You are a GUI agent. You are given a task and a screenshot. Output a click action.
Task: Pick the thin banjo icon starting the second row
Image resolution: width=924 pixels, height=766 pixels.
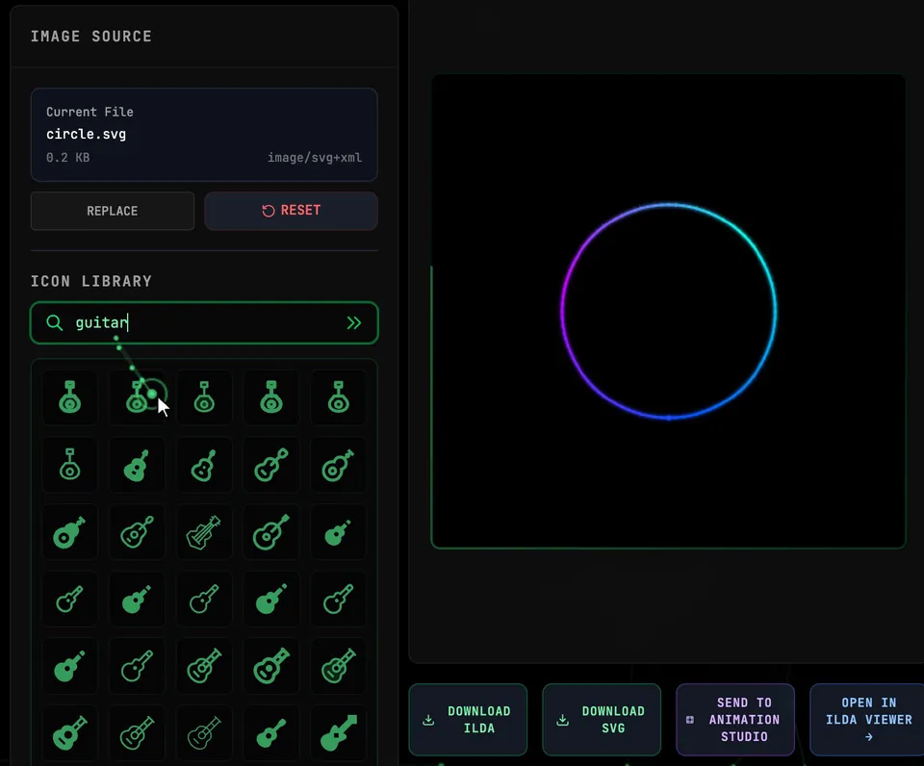69,465
